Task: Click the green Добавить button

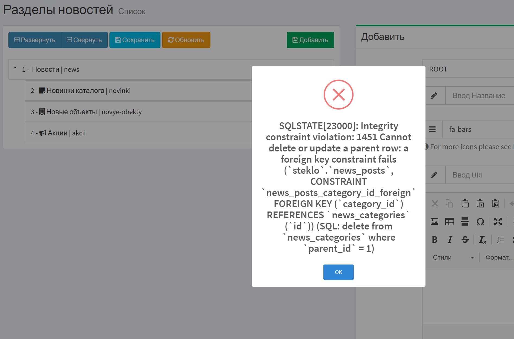Action: click(x=310, y=40)
